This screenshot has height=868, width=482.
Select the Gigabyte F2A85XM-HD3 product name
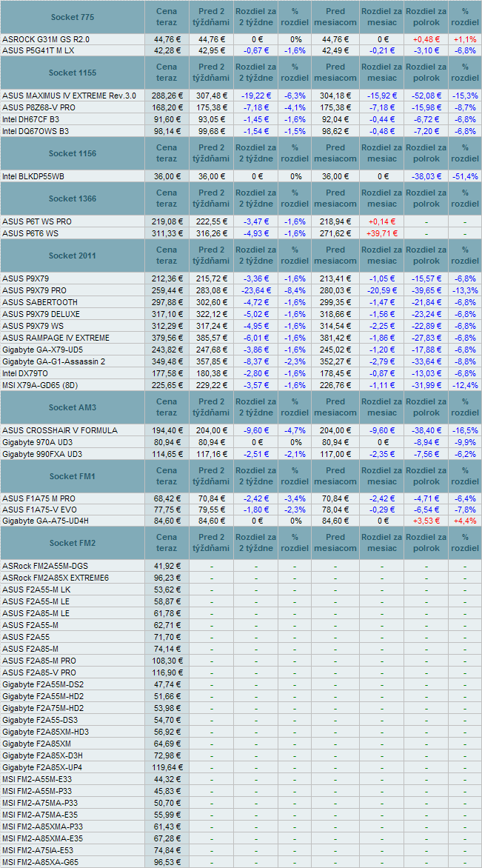point(45,732)
